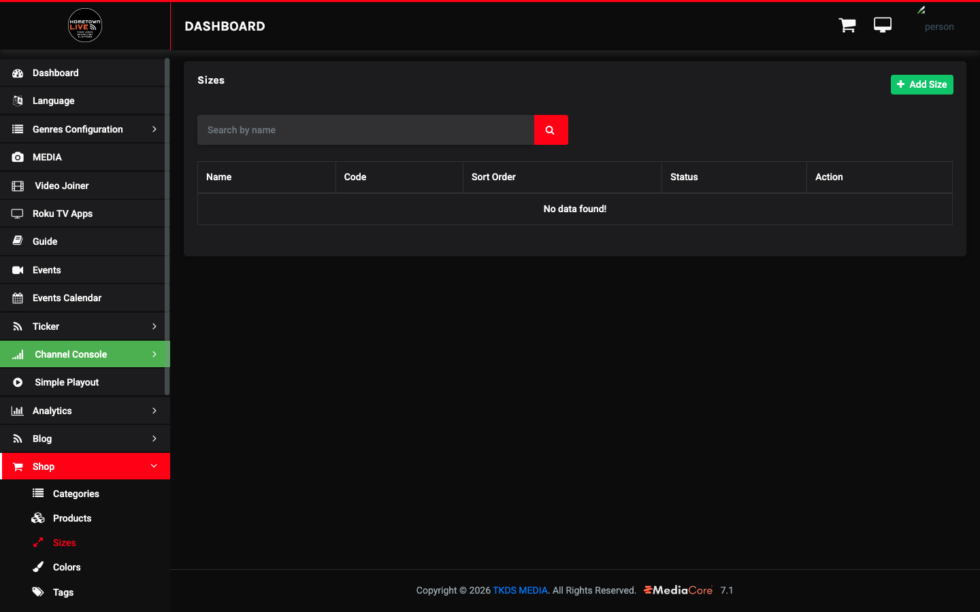Screen dimensions: 980x612
Task: Click the Add Size button
Action: (x=922, y=84)
